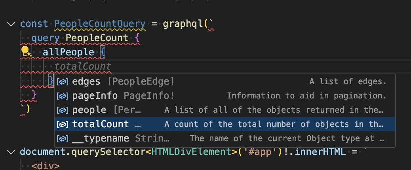Click the field icon beside edges suggestion
The height and width of the screenshot is (170, 411).
coord(61,81)
